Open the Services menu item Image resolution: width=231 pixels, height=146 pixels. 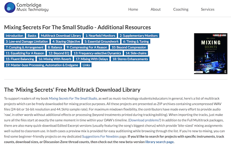click(x=208, y=9)
